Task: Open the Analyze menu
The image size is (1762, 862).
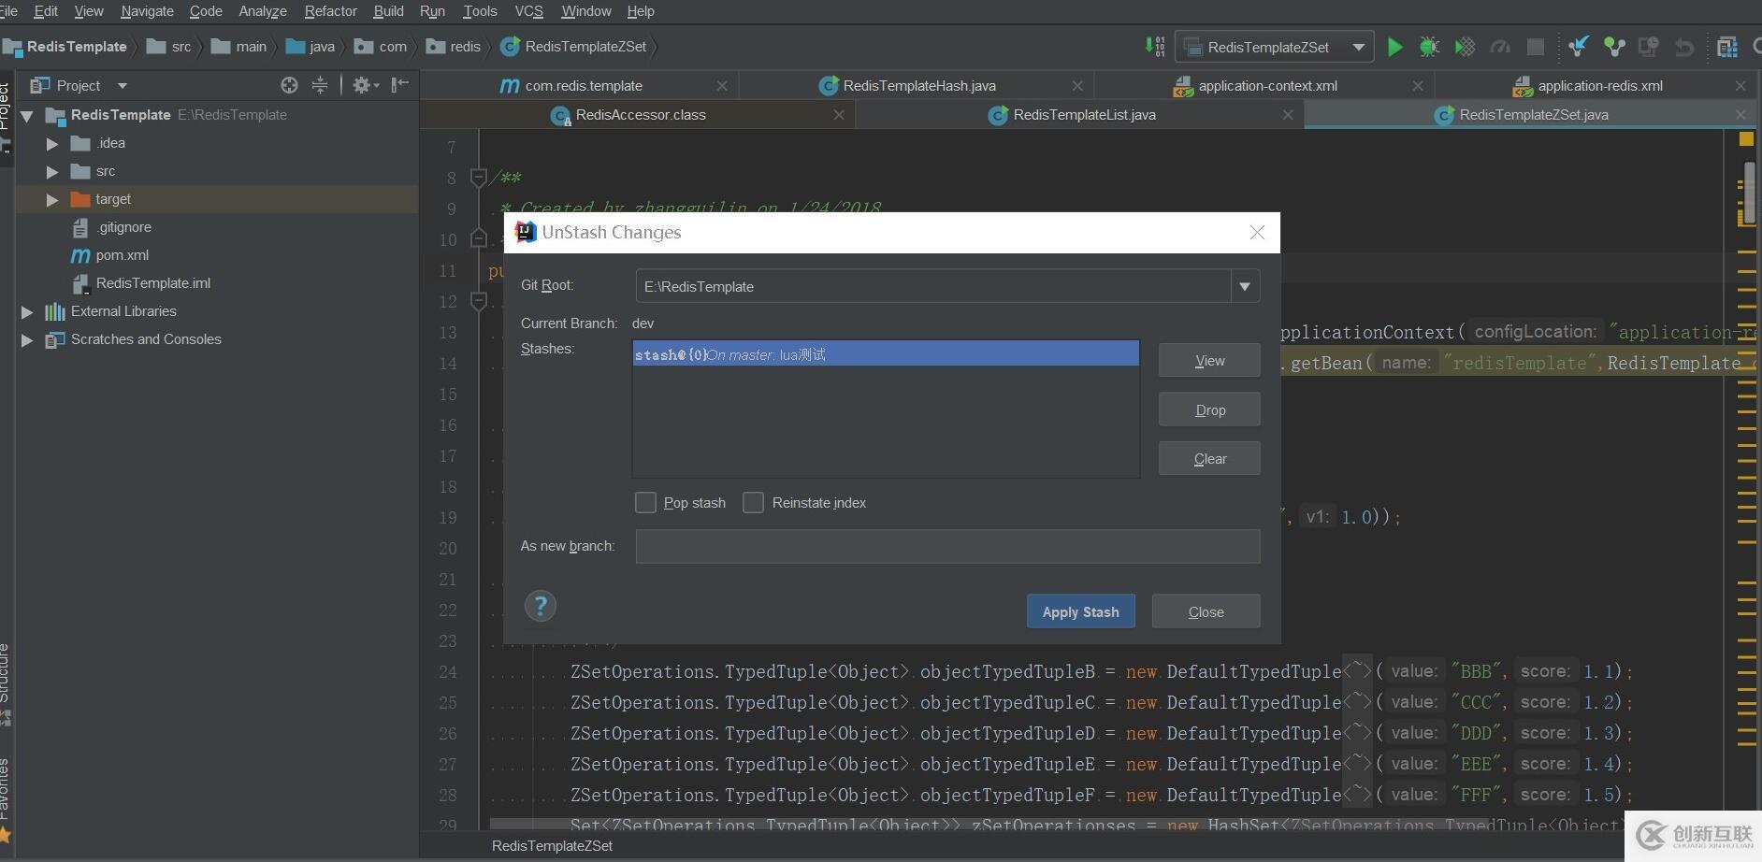Action: (x=263, y=11)
